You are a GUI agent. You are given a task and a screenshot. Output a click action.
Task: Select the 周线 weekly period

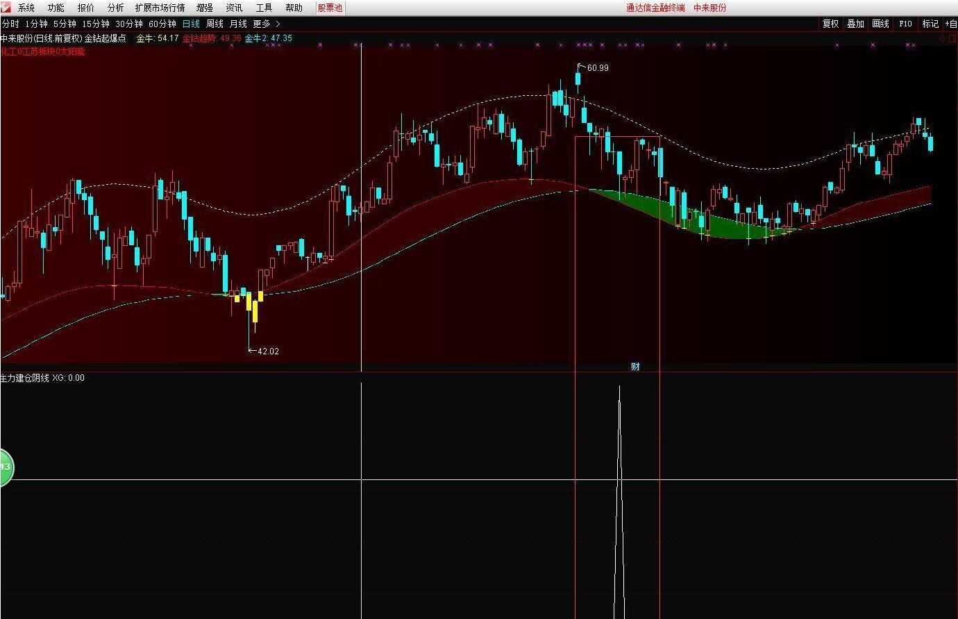(215, 24)
